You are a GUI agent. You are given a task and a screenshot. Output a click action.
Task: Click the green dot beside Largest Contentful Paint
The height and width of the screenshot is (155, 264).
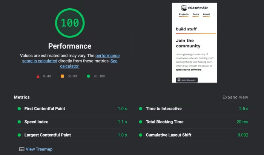tap(19, 135)
